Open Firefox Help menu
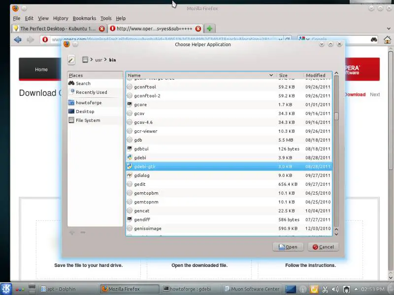394x295 pixels. pos(121,18)
